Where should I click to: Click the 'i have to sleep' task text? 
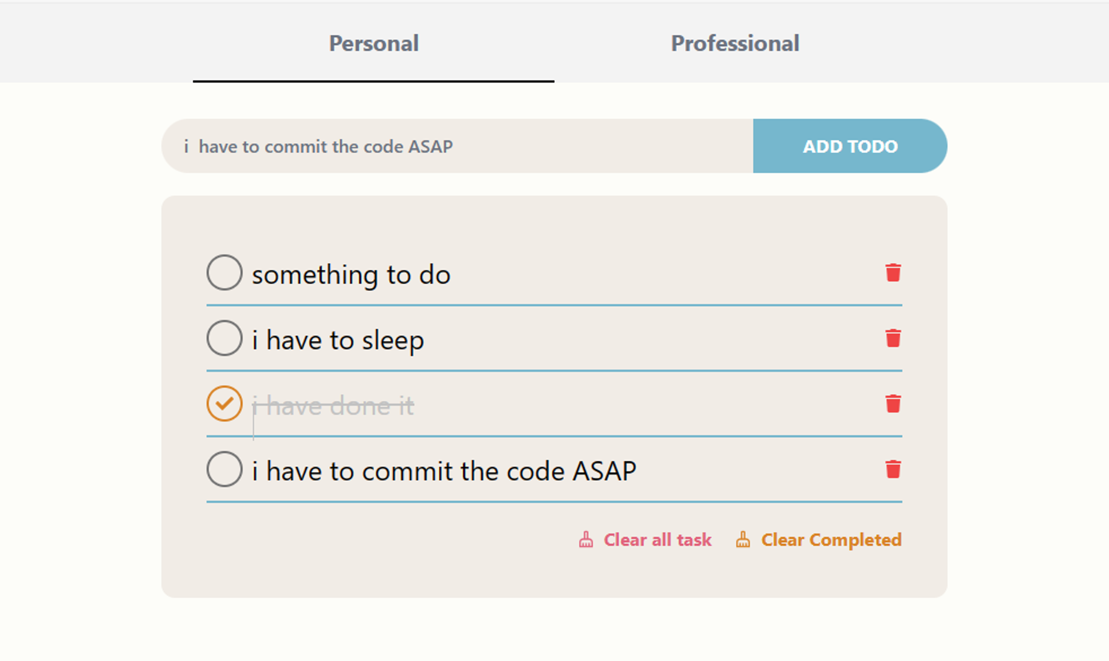coord(338,340)
